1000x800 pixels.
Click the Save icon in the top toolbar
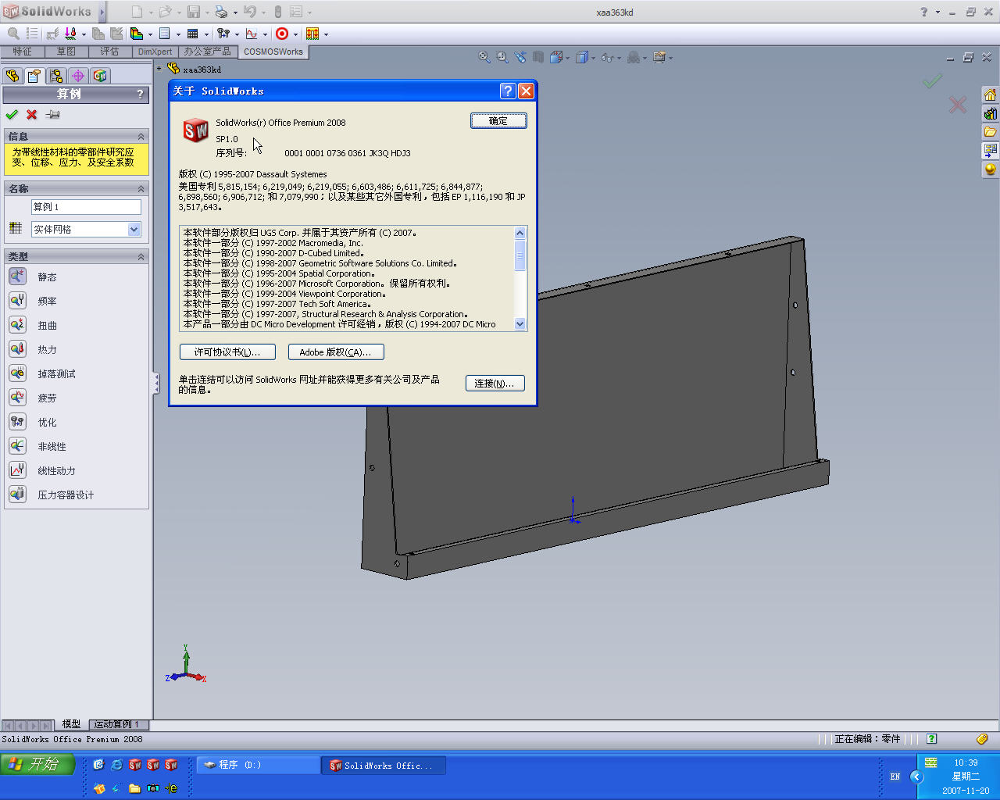[x=194, y=12]
